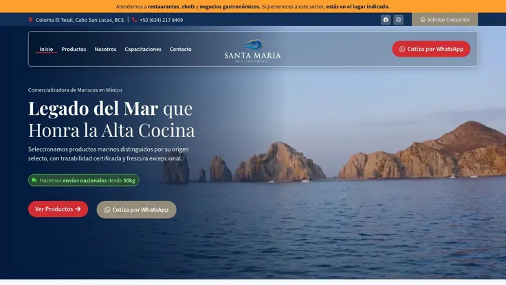Image resolution: width=506 pixels, height=285 pixels.
Task: Click the envíos nacionales desde 30kg badge
Action: [x=84, y=180]
